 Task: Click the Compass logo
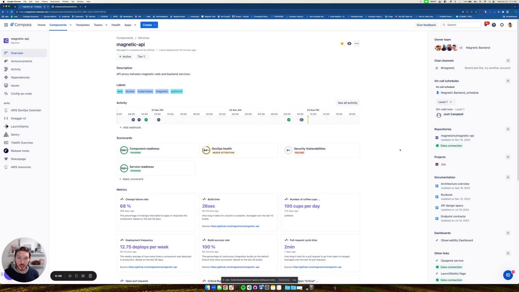point(21,25)
